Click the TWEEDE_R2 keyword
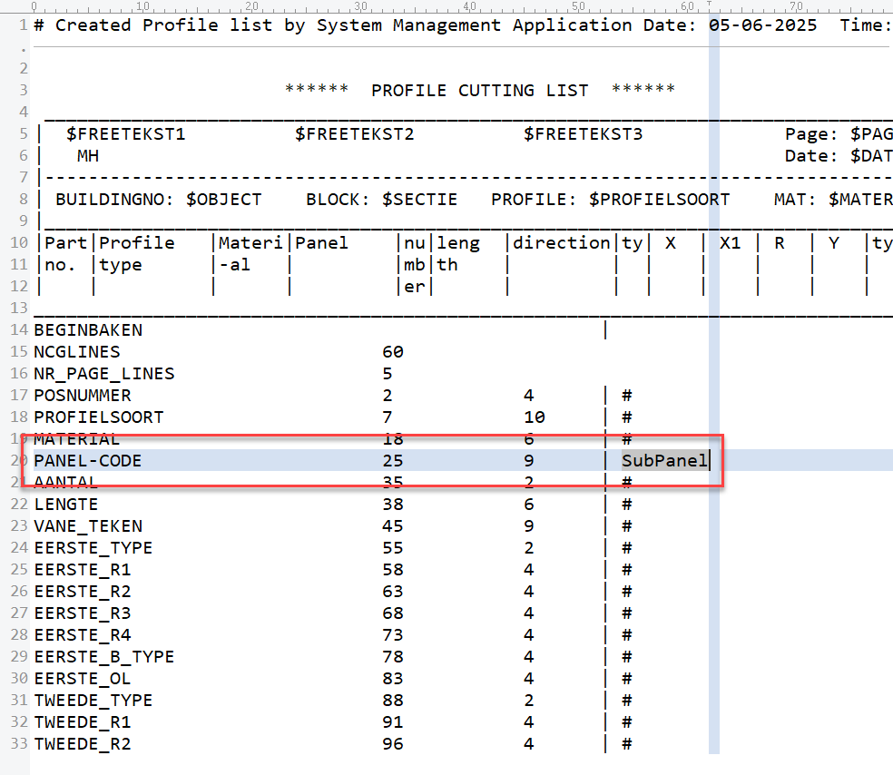This screenshot has height=775, width=893. (x=82, y=744)
